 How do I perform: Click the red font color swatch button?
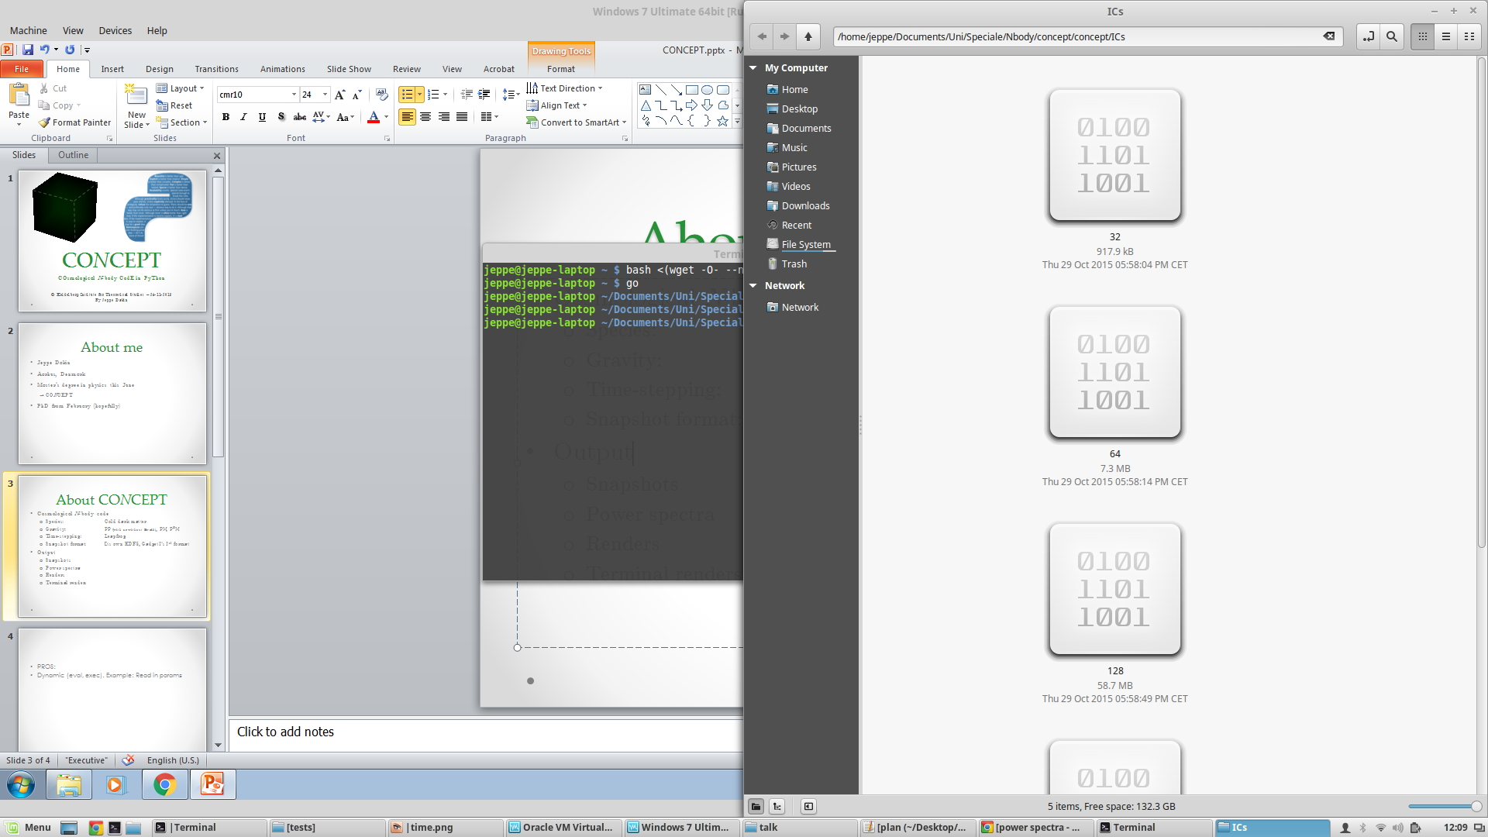point(374,117)
